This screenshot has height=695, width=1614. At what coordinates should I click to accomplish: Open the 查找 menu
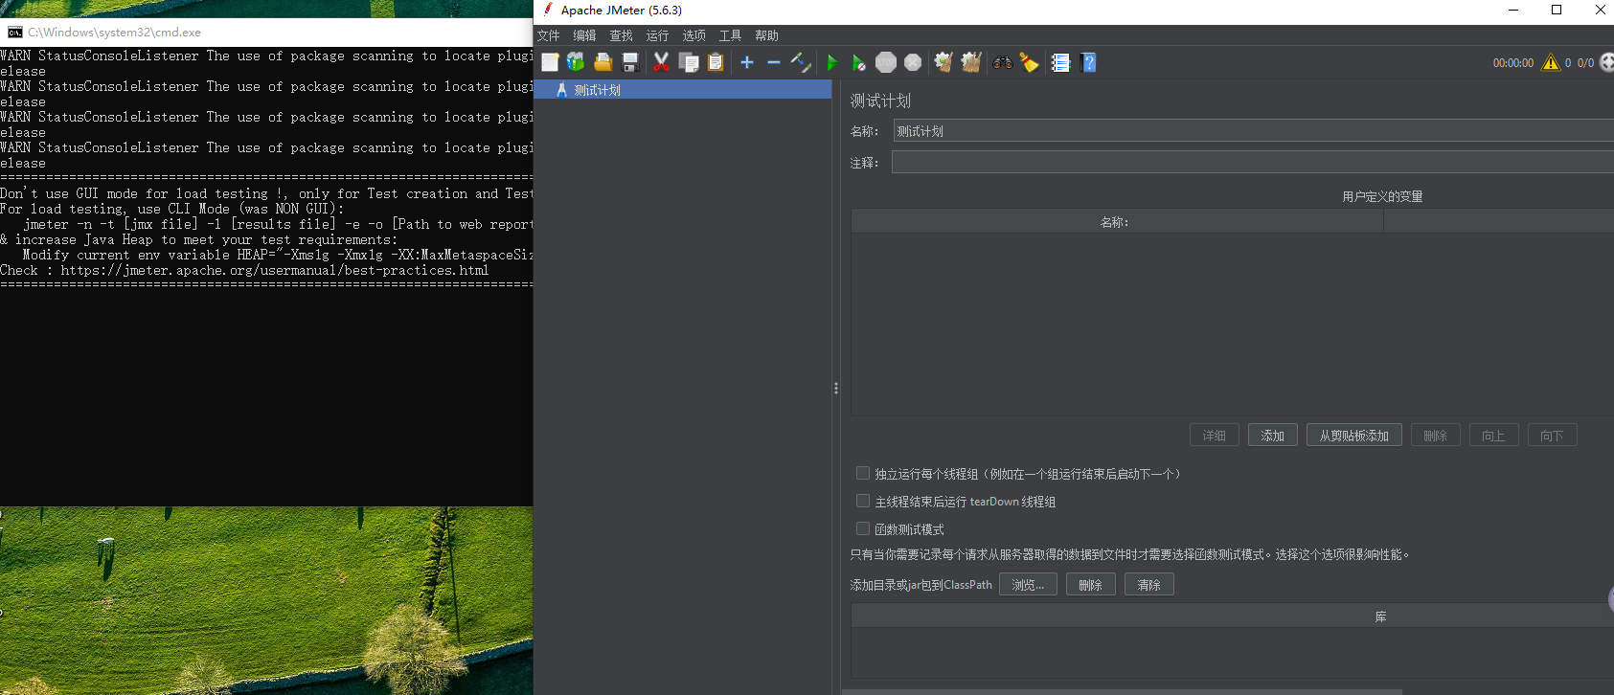[x=622, y=35]
